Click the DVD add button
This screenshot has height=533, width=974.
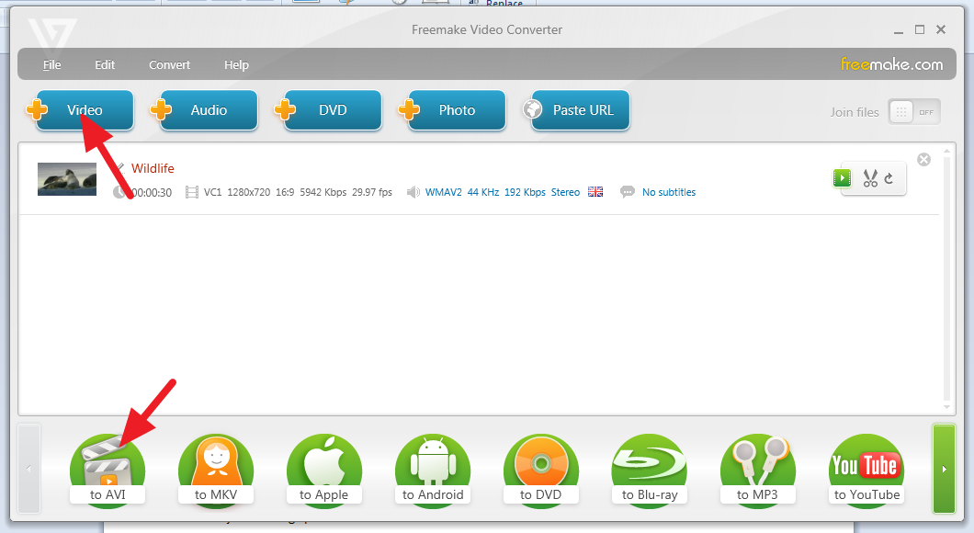pyautogui.click(x=333, y=110)
